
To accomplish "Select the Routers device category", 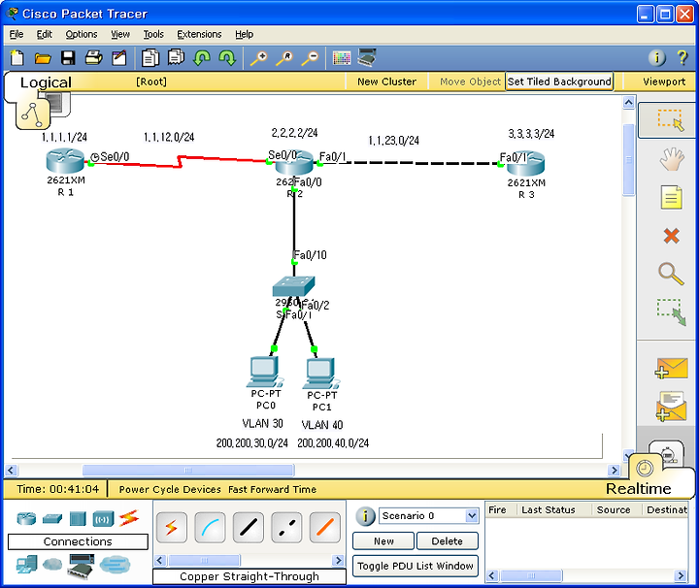I will pos(26,518).
